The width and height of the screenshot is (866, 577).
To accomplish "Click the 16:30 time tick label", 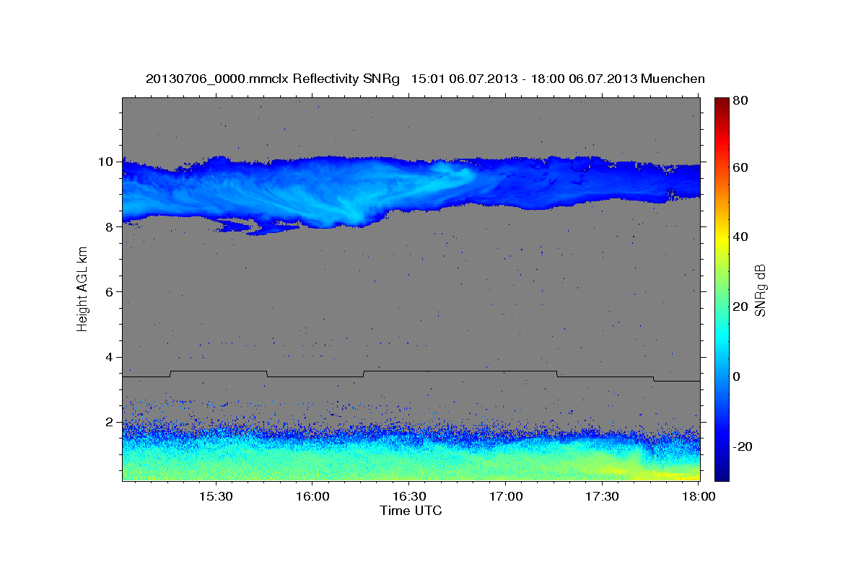I will [x=408, y=497].
